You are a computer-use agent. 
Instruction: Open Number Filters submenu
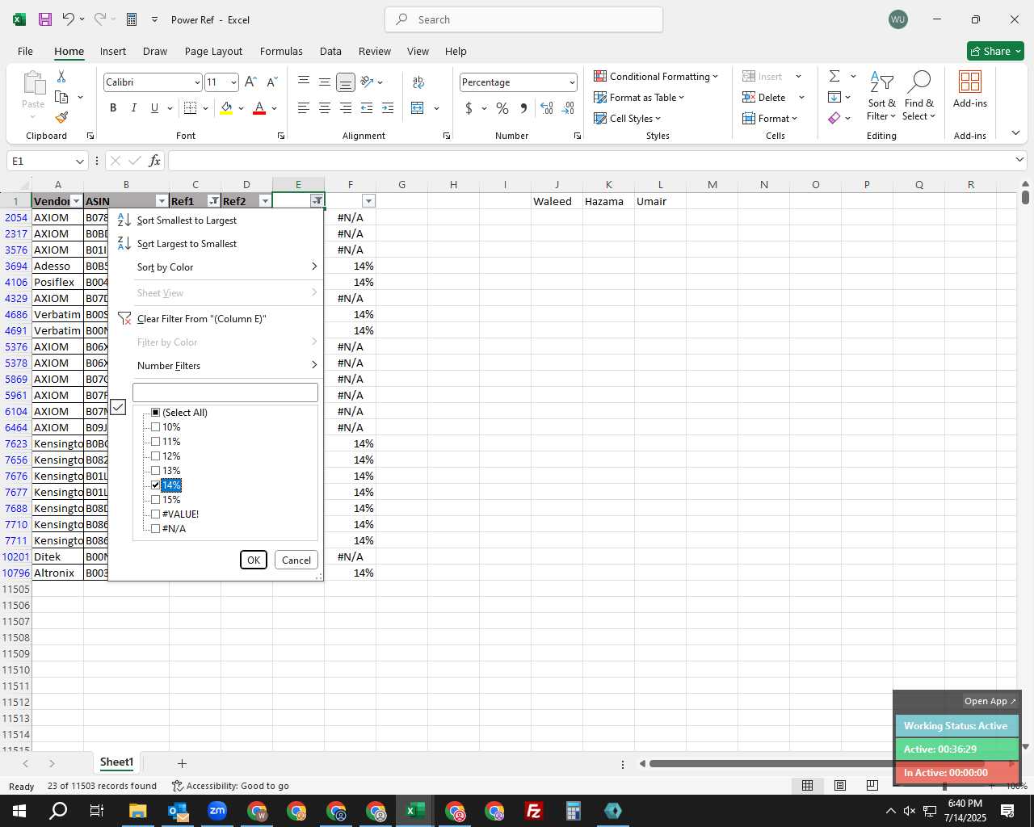tap(216, 365)
